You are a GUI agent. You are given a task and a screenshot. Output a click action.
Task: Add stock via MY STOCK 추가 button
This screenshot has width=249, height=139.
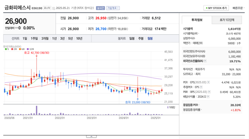(216, 8)
